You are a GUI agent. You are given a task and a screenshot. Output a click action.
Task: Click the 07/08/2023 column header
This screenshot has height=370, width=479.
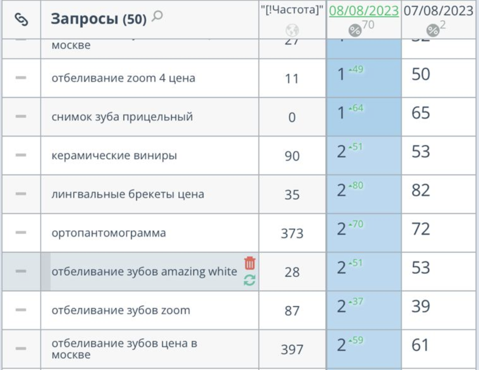click(x=438, y=11)
